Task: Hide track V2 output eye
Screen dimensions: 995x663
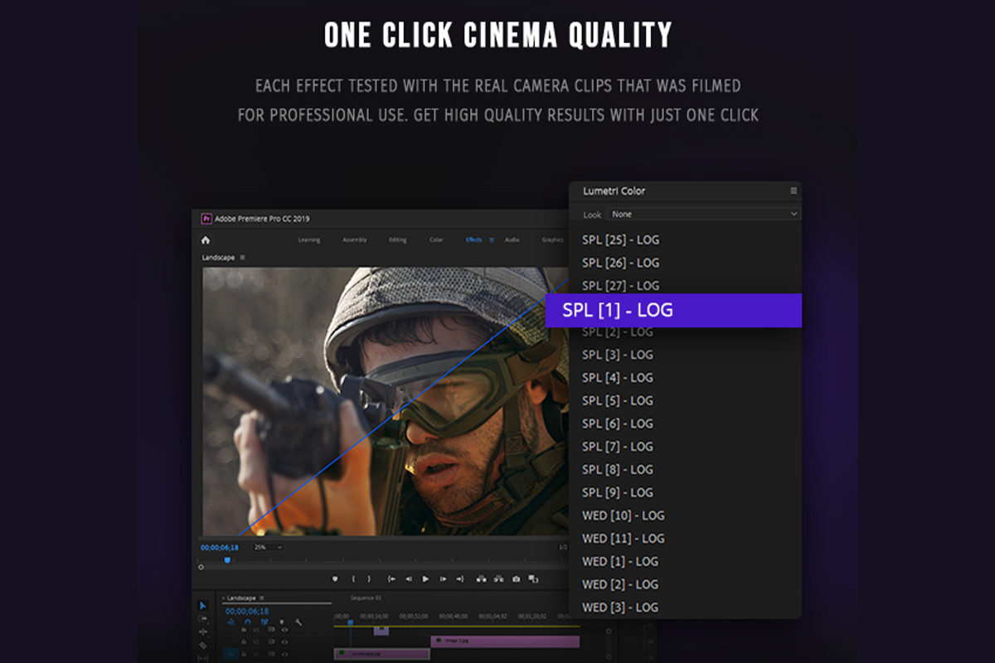Action: click(x=285, y=641)
